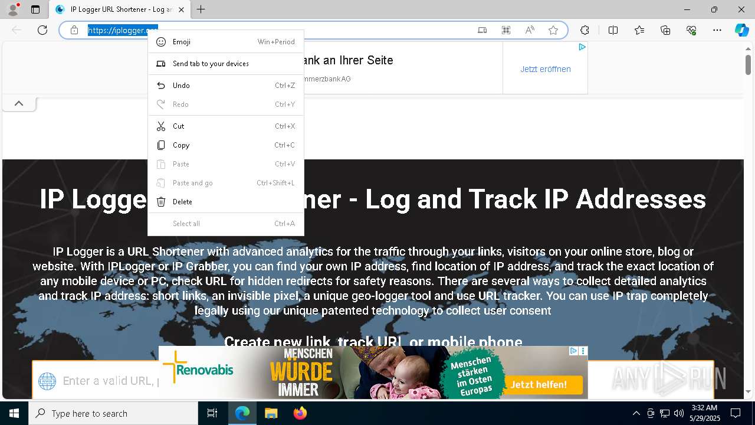Screen dimensions: 755x425
Task: Choose Delete in the context menu
Action: [x=226, y=202]
